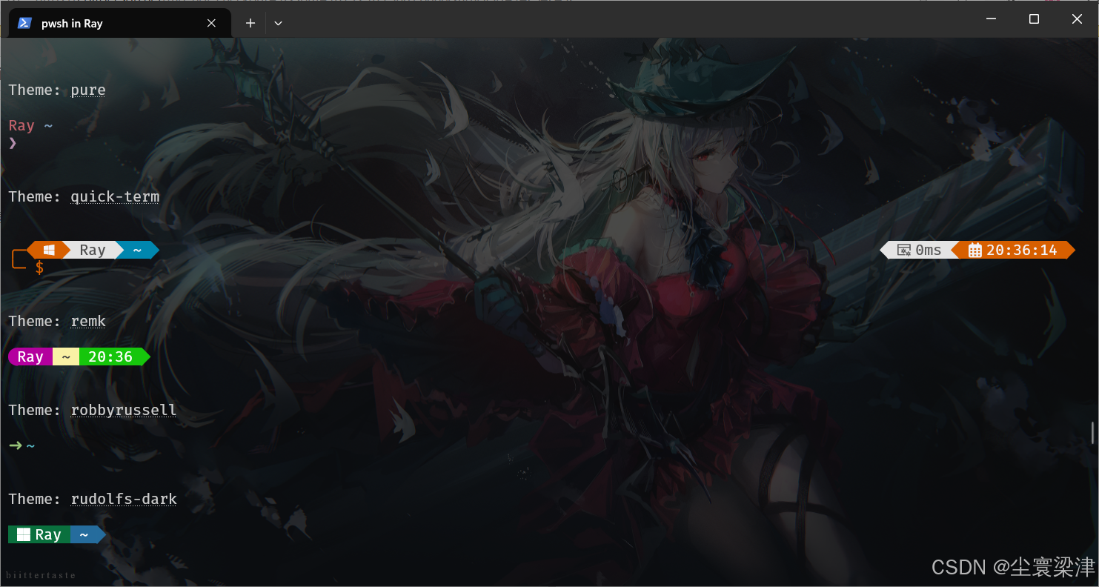The image size is (1099, 587).
Task: Click the orange Windows logo prompt segment
Action: [x=49, y=250]
